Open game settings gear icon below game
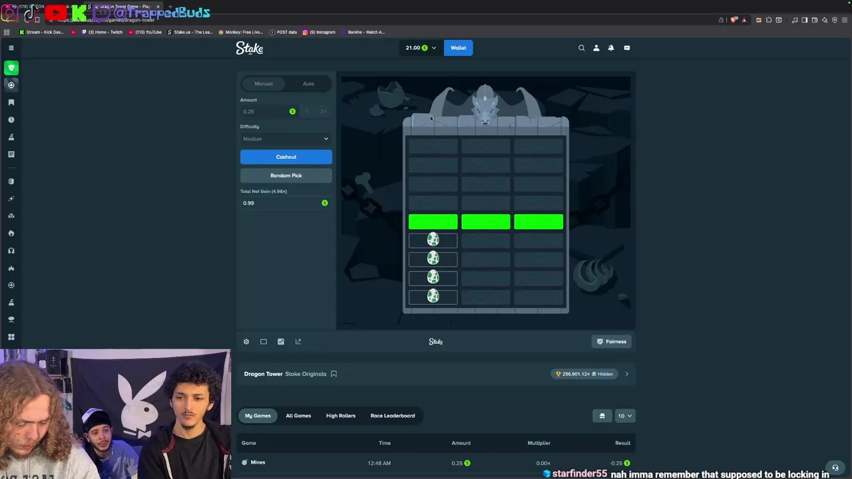Image resolution: width=852 pixels, height=479 pixels. point(246,341)
